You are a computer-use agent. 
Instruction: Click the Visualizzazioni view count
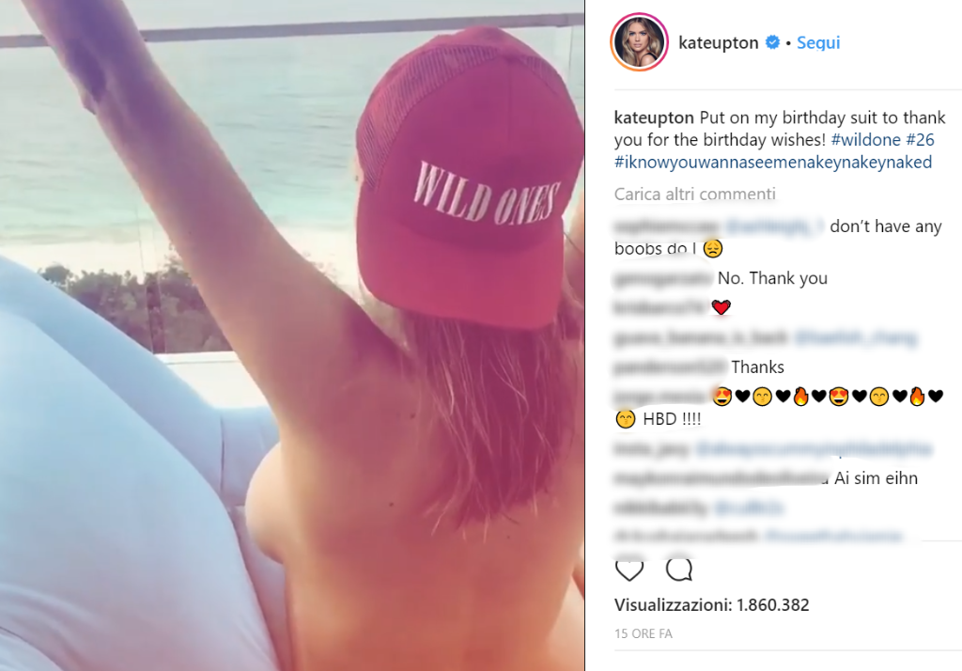tap(712, 604)
